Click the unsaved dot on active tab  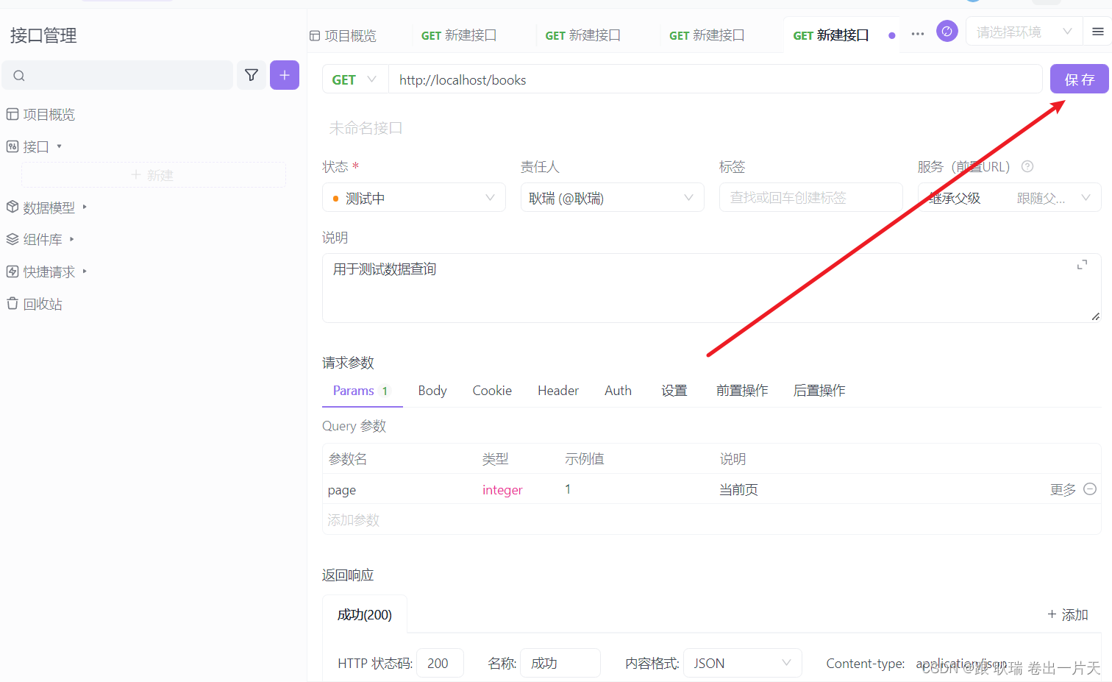click(892, 35)
